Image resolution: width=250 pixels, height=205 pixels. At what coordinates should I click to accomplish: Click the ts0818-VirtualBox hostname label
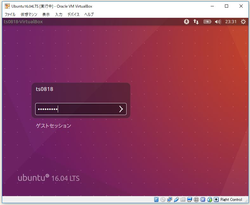pyautogui.click(x=23, y=22)
